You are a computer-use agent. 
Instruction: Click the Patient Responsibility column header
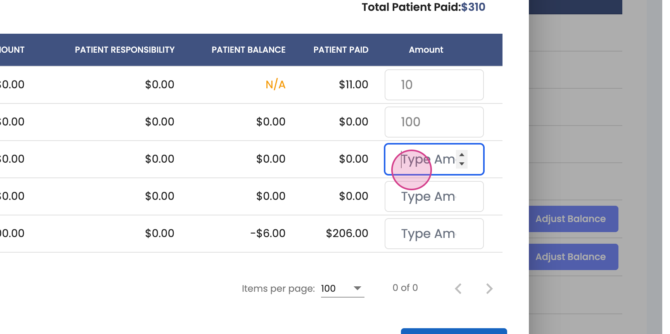coord(124,50)
